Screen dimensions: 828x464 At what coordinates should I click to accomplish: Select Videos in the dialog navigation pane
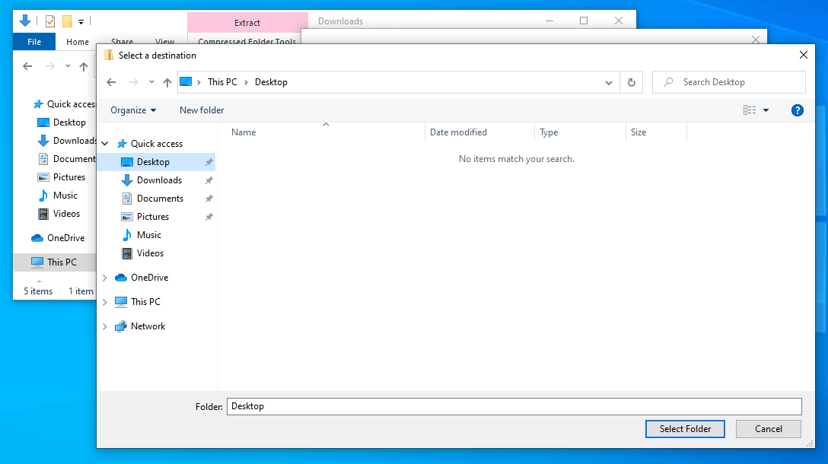(150, 253)
